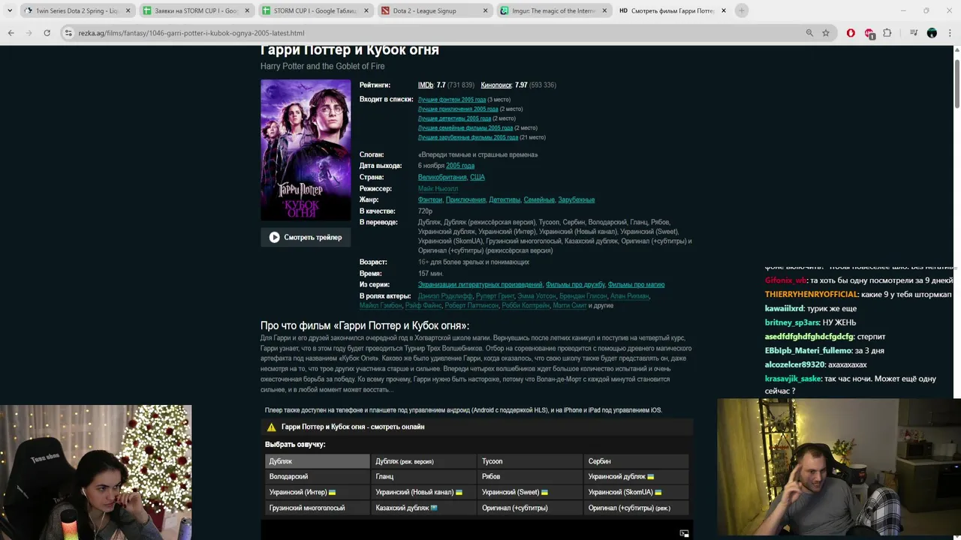Choose the Tycoon voiceover
961x540 pixels.
click(x=530, y=461)
